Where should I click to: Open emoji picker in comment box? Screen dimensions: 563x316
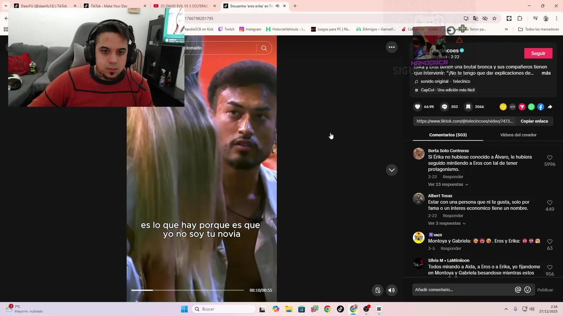pyautogui.click(x=528, y=290)
